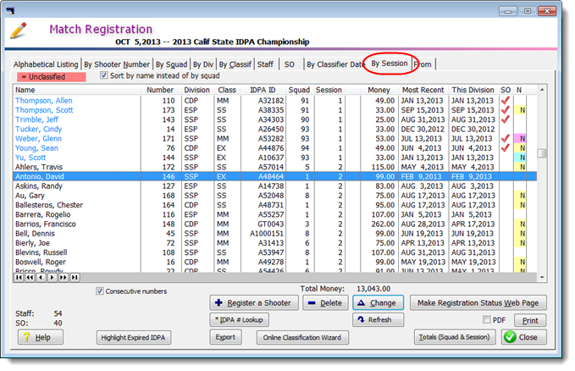Select the Tucker, Cindy row
The image size is (575, 371).
click(275, 129)
